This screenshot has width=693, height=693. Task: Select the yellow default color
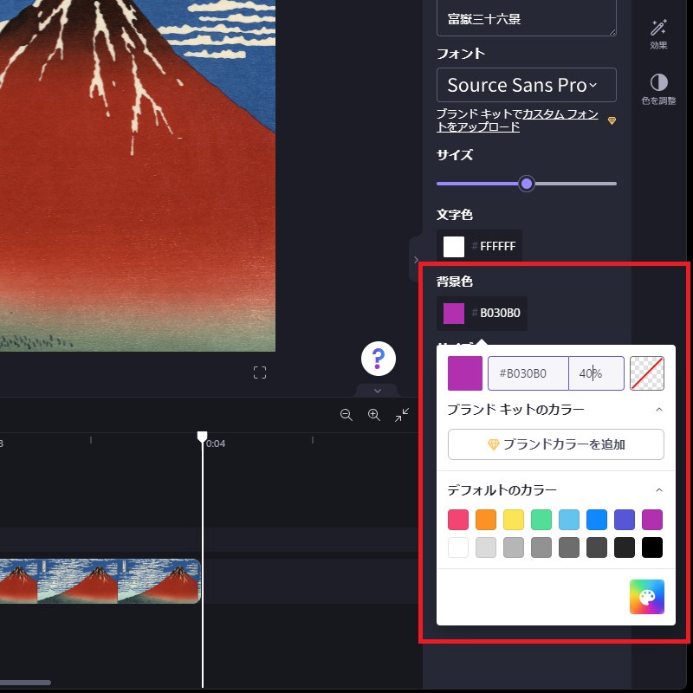point(514,520)
